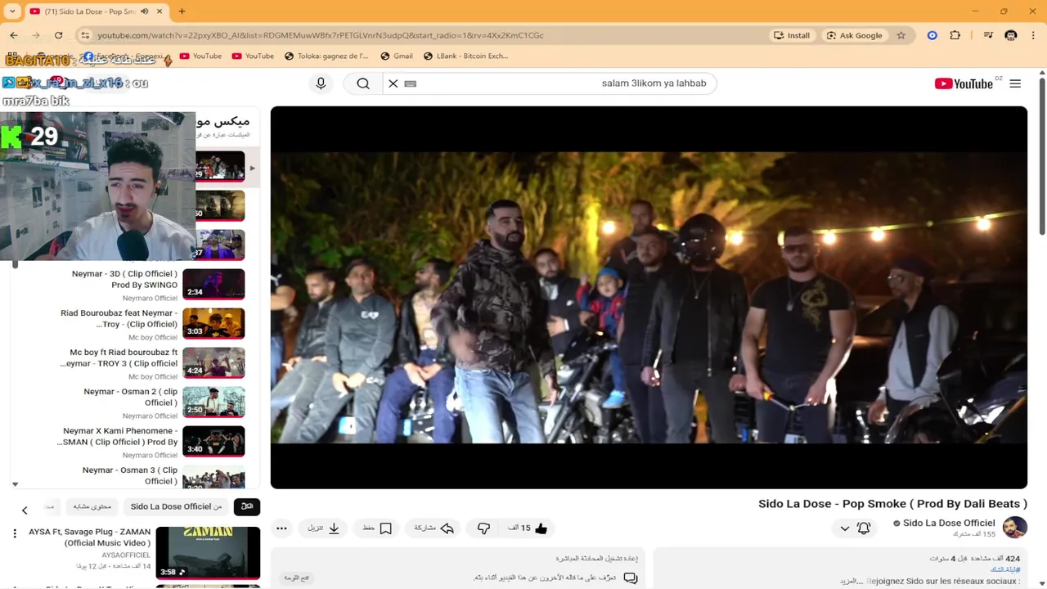Select the 'محتوى مشابه' filter chip

click(92, 506)
